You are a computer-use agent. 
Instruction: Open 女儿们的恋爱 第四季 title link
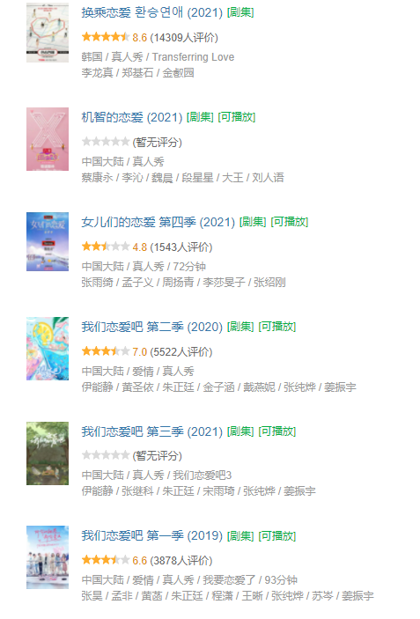pyautogui.click(x=158, y=222)
